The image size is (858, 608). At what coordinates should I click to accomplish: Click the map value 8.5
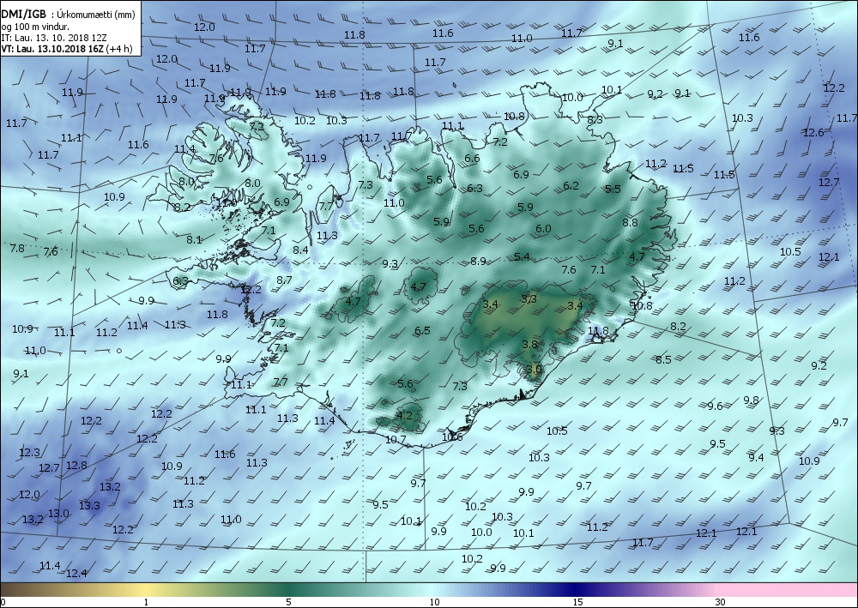point(663,359)
